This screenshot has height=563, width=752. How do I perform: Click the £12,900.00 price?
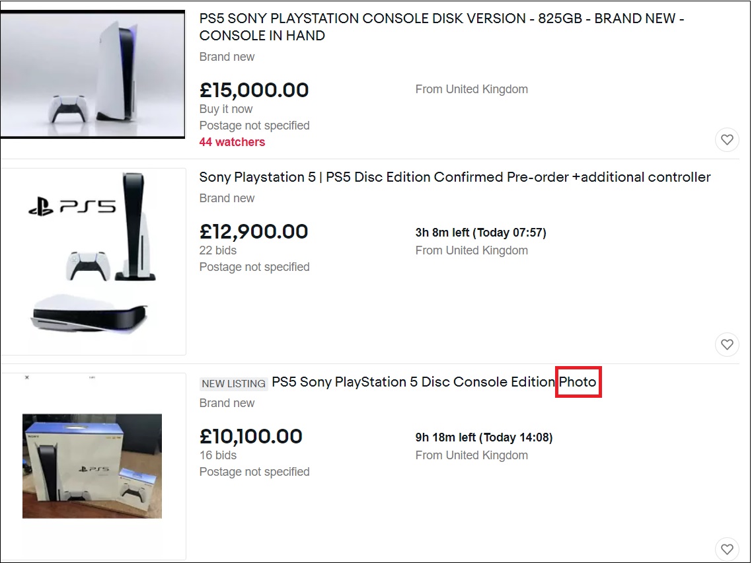253,232
